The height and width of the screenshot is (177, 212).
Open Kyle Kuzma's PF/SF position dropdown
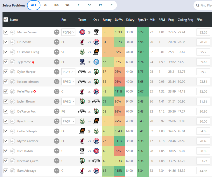click(68, 121)
